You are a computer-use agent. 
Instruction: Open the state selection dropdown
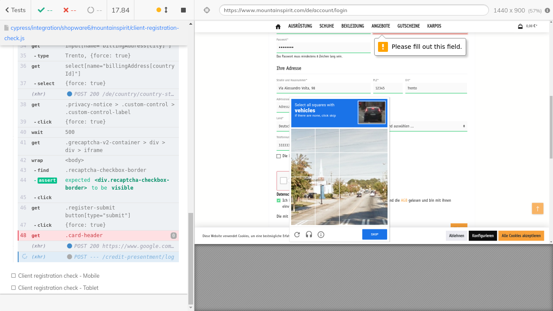428,126
